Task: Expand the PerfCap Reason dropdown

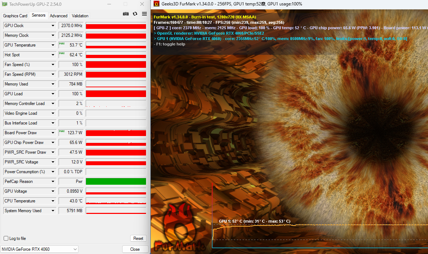Action: (53, 181)
